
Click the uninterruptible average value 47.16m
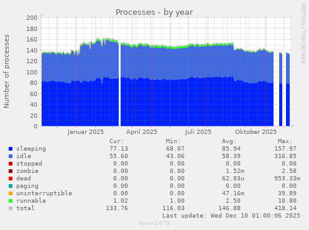click(233, 193)
